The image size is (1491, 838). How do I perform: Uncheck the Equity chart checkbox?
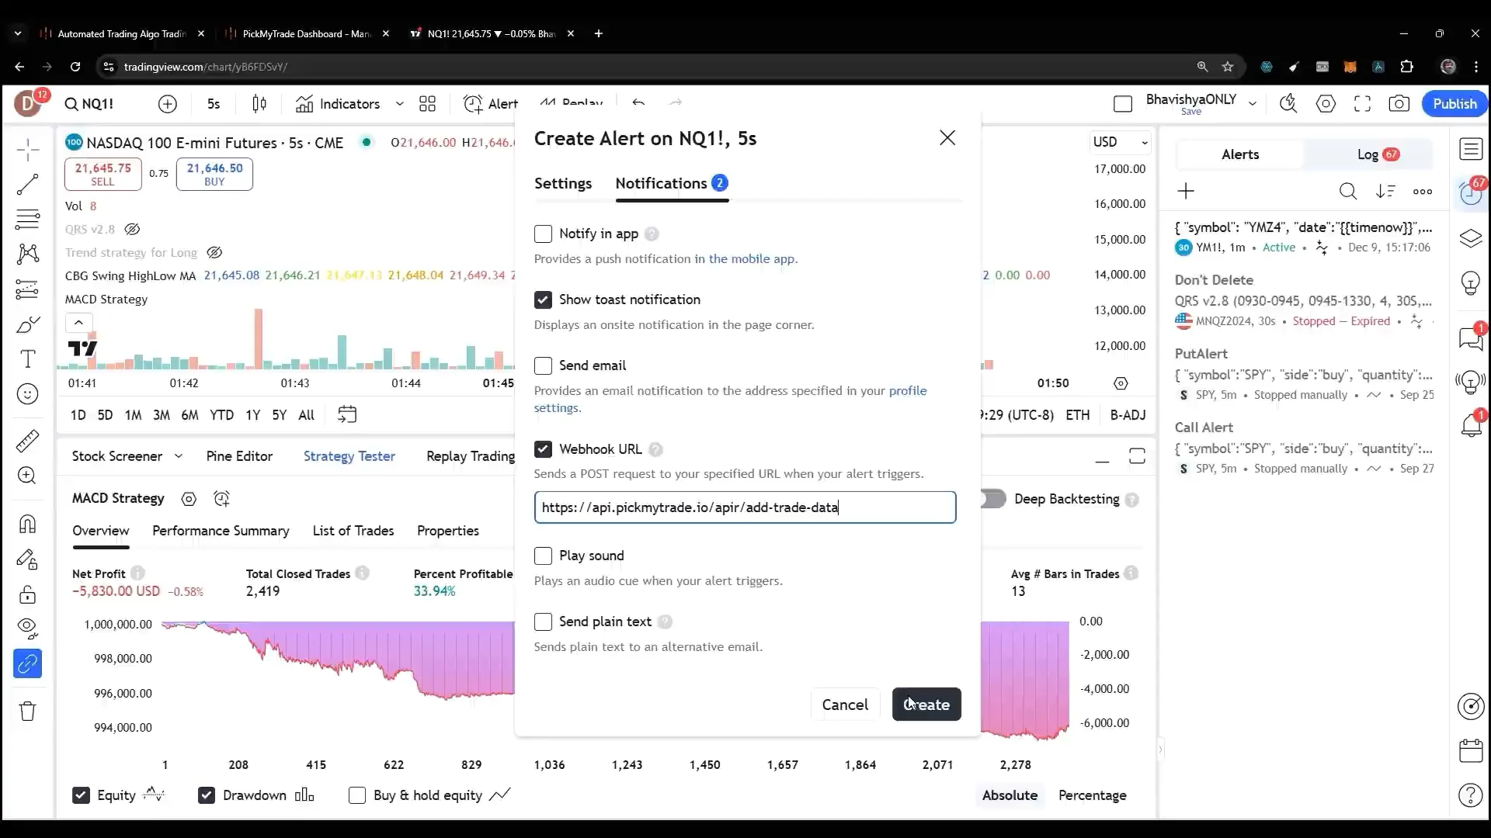click(81, 795)
